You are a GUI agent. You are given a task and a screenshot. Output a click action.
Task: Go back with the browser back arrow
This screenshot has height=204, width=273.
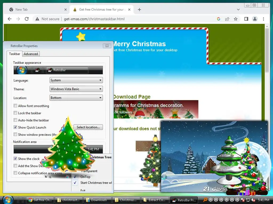[10, 19]
